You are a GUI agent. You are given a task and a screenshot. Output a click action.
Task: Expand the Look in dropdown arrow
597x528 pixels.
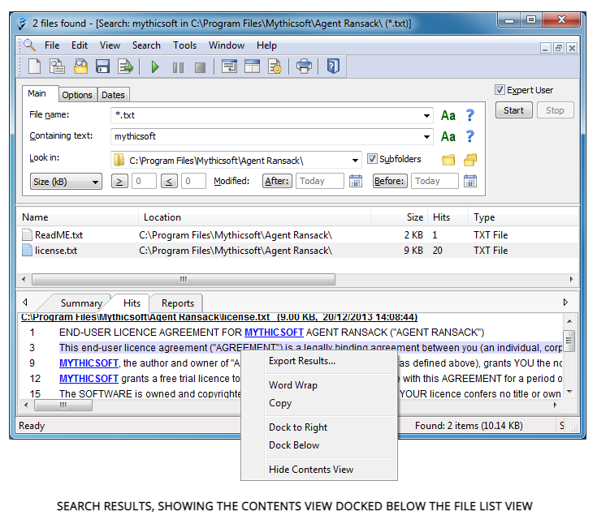355,161
